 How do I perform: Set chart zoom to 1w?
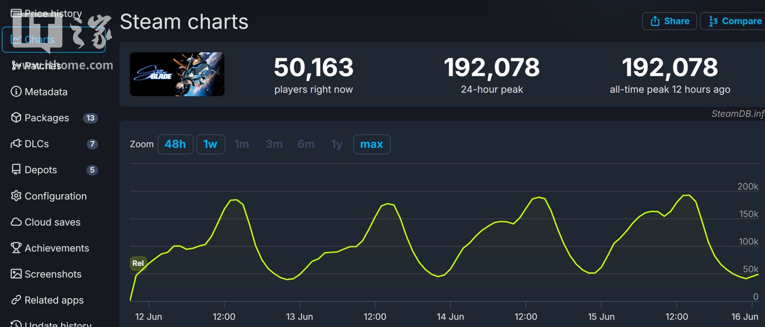(210, 144)
